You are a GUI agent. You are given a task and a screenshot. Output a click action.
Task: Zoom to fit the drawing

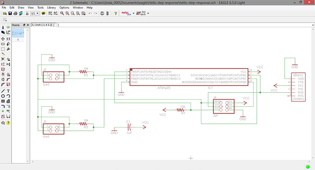pos(62,13)
